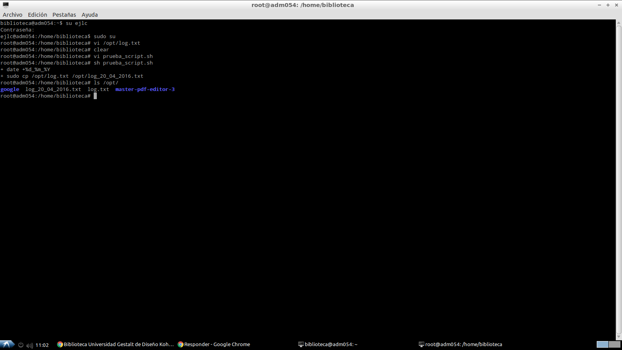Minimize the terminal window
This screenshot has width=622, height=350.
pyautogui.click(x=599, y=5)
